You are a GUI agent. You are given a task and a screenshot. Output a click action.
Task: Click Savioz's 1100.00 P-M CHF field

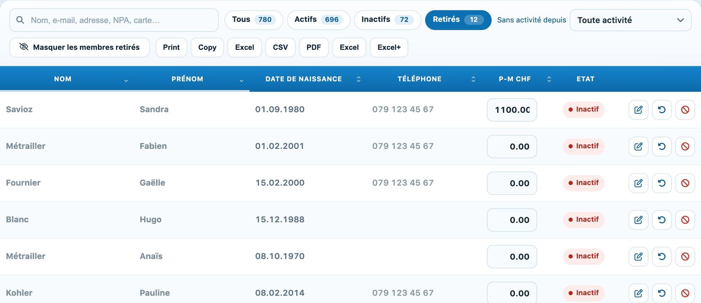[512, 110]
